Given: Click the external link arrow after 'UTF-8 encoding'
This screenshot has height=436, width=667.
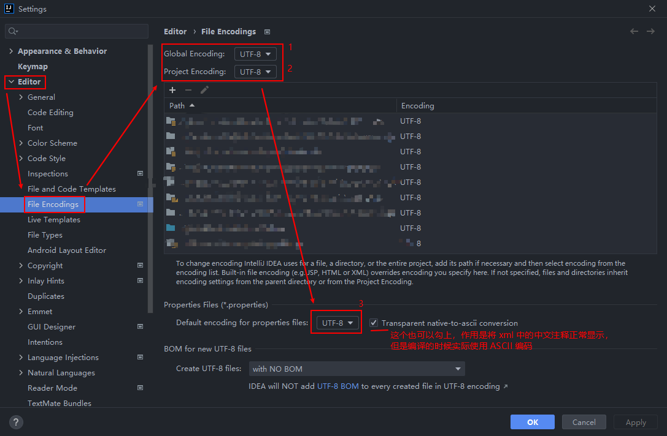Looking at the screenshot, I should [506, 386].
